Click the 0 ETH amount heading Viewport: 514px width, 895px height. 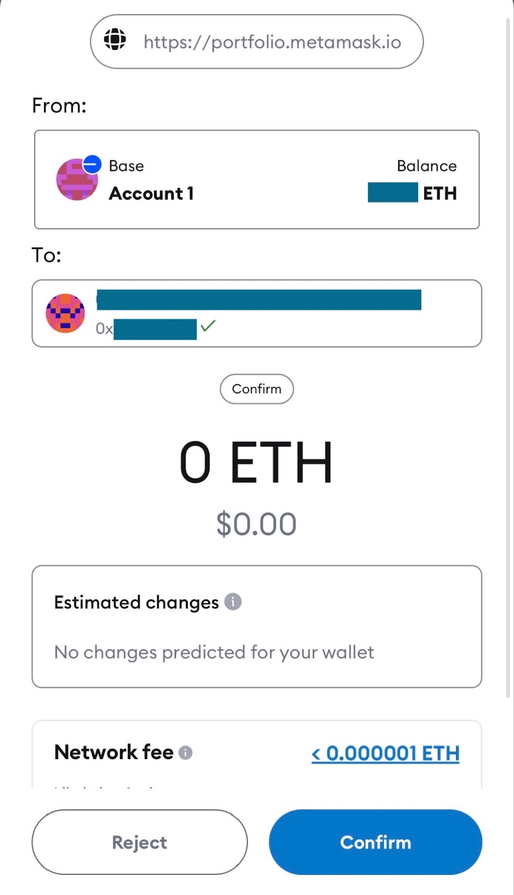256,463
